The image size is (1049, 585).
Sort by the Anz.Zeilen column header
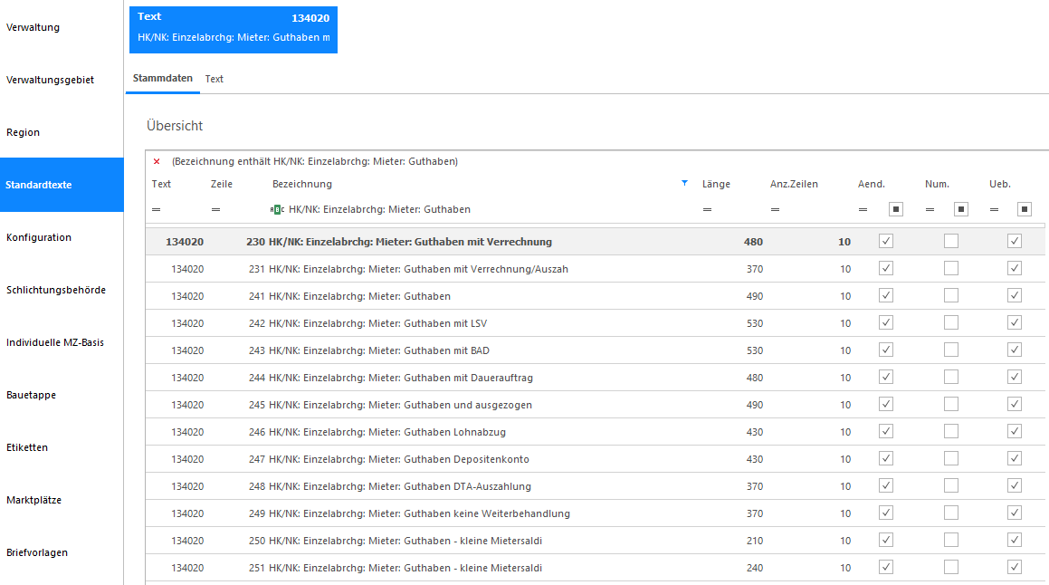pyautogui.click(x=794, y=184)
